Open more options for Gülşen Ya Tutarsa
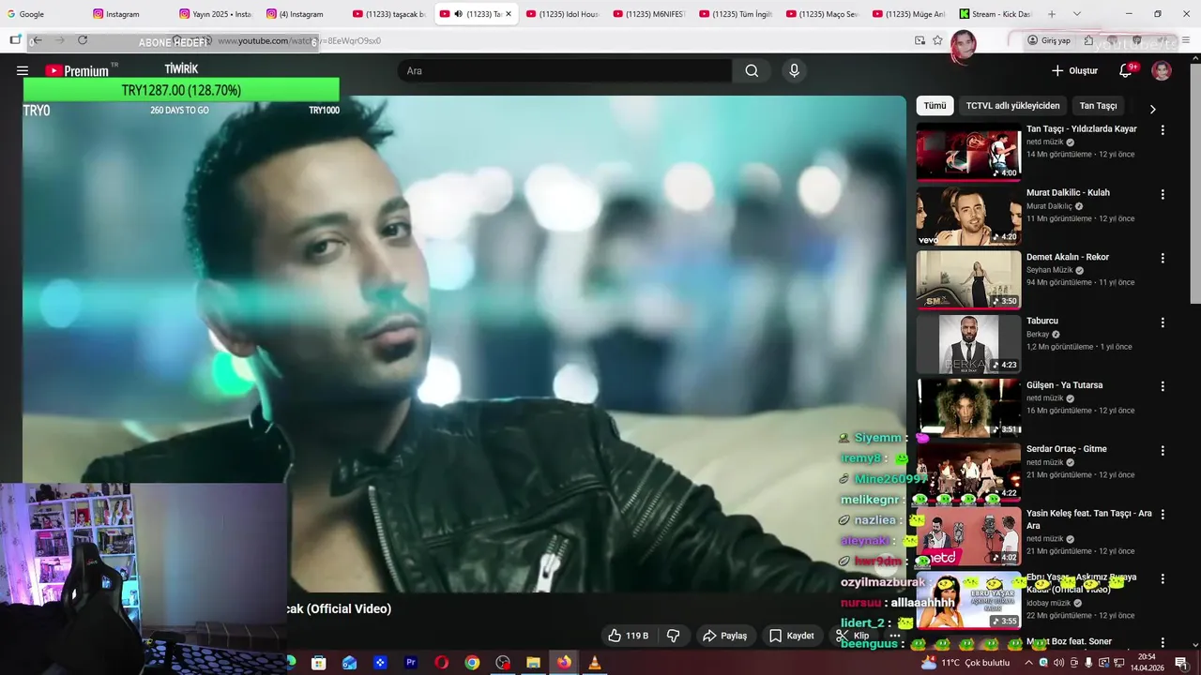This screenshot has width=1201, height=675. point(1163,386)
